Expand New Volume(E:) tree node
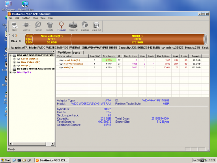Image resolution: width=217 pixels, height=163 pixels. coord(14,62)
